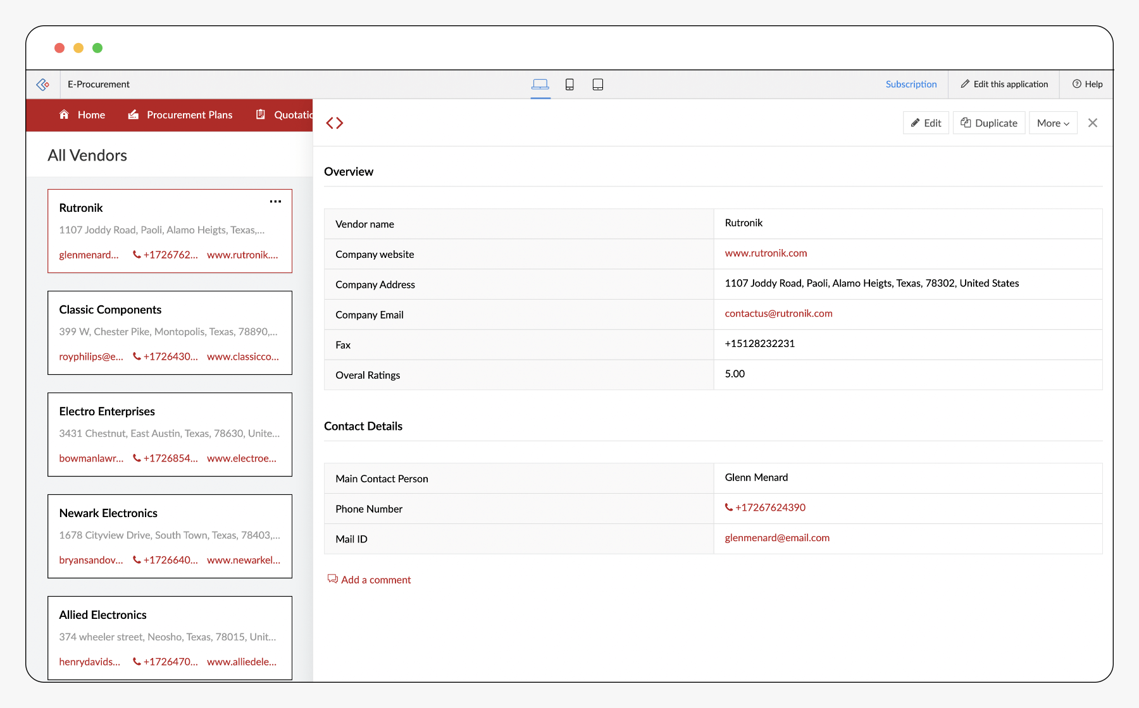Select Allied Electronics vendor card title
The width and height of the screenshot is (1139, 708).
[x=103, y=615]
